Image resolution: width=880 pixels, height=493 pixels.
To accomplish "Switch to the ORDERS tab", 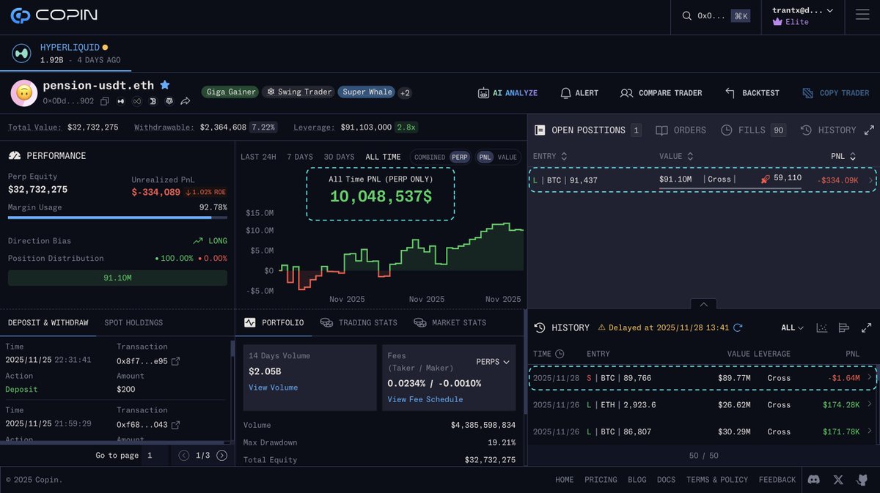I will pyautogui.click(x=681, y=130).
